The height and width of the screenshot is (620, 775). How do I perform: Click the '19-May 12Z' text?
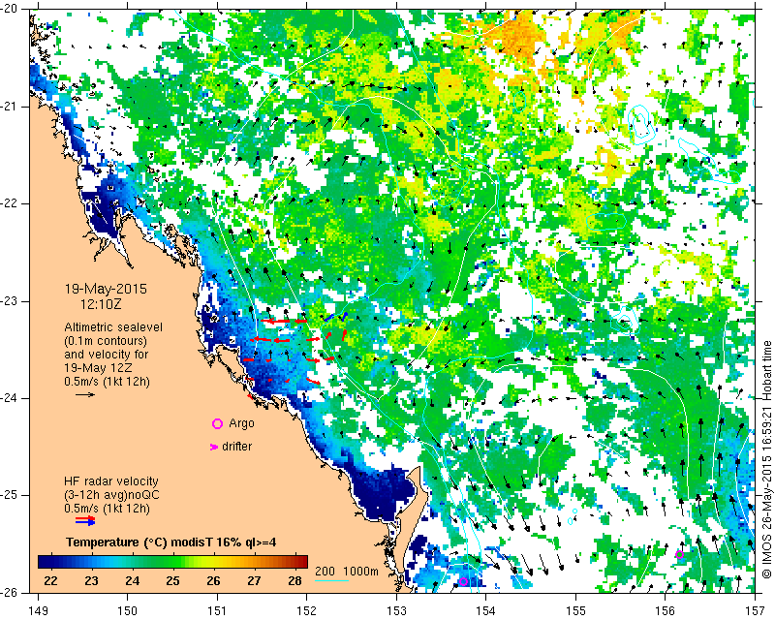98,368
